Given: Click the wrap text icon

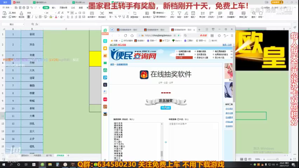Looking at the screenshot, I should point(102,13).
